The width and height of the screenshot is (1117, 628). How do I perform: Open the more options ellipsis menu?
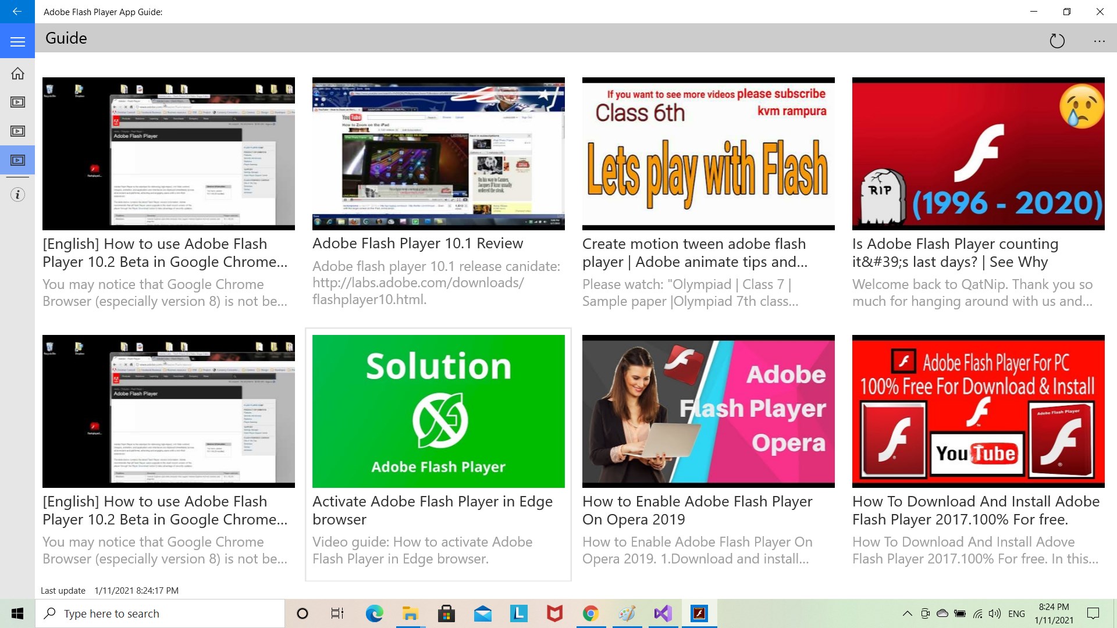pyautogui.click(x=1099, y=41)
